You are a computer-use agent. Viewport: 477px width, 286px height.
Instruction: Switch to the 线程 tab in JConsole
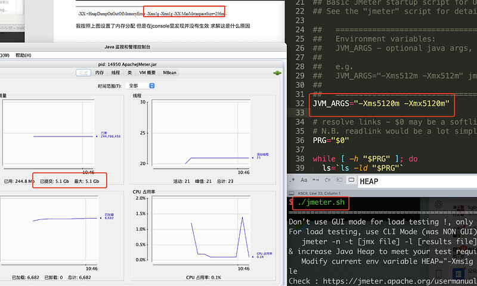116,73
